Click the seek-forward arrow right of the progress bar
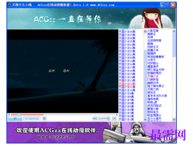The width and height of the screenshot is (193, 147). pyautogui.click(x=117, y=114)
